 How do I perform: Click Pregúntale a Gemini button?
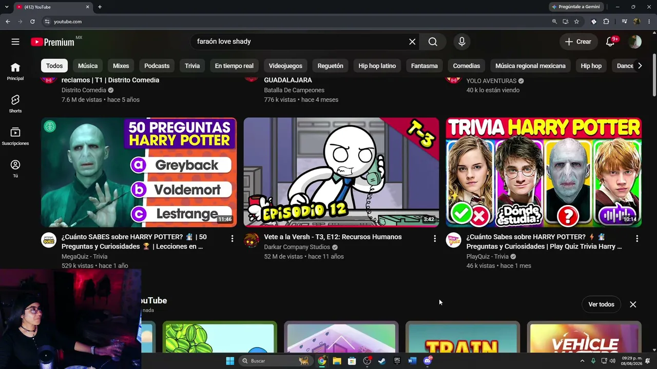575,7
